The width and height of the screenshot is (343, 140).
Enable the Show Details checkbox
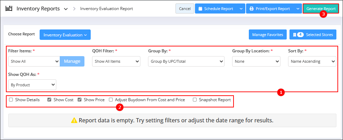pos(11,100)
